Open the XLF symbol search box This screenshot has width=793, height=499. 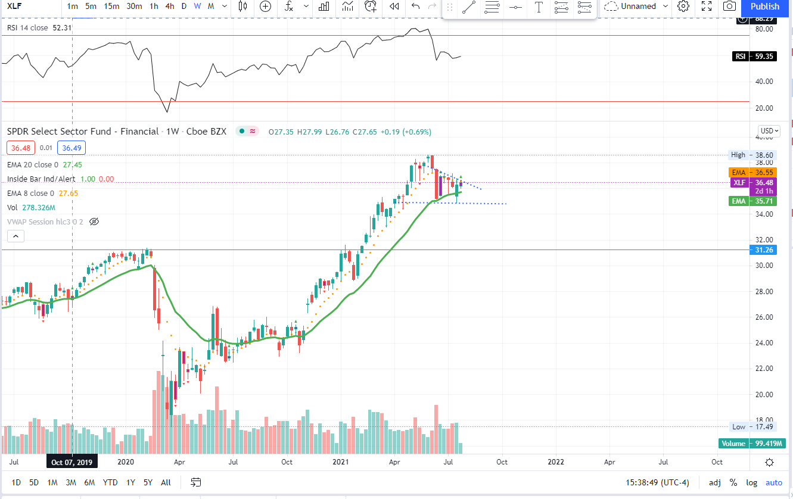point(30,7)
